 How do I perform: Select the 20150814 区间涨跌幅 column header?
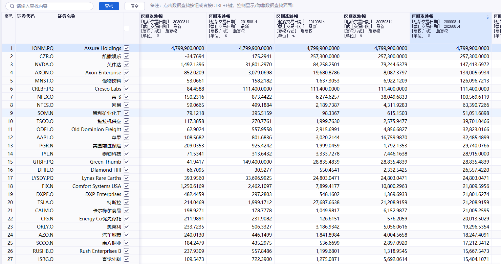[x=240, y=28]
